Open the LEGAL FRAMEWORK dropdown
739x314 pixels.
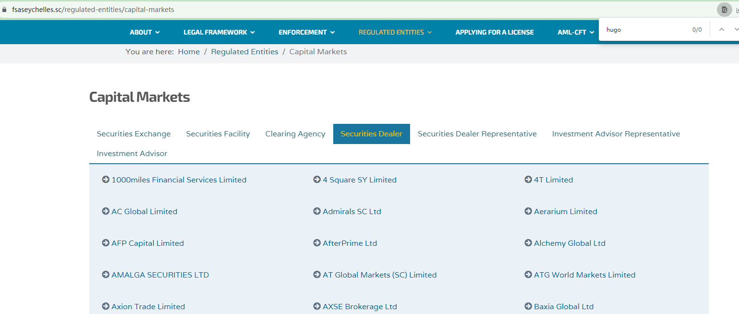(219, 32)
